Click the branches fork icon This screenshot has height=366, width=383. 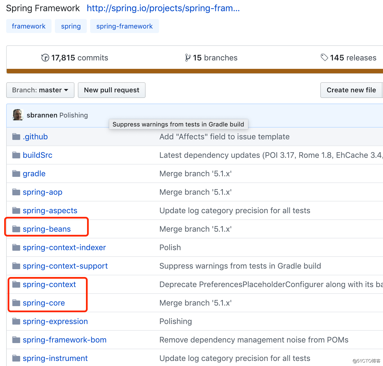[188, 58]
